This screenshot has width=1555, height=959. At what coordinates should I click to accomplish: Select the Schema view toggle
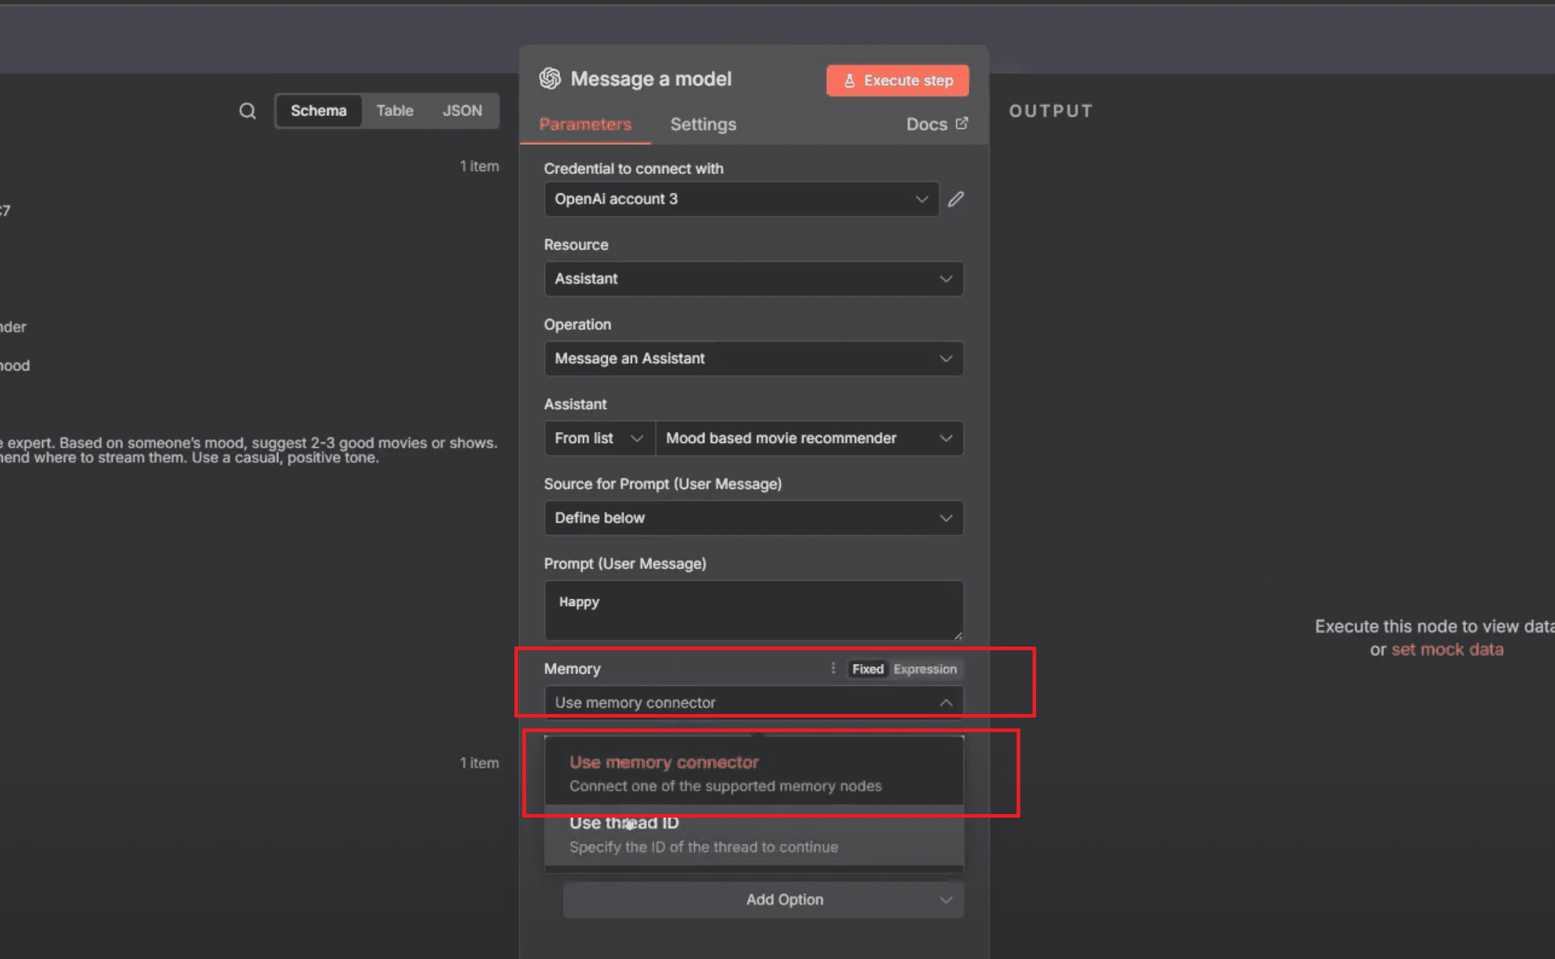pyautogui.click(x=318, y=111)
